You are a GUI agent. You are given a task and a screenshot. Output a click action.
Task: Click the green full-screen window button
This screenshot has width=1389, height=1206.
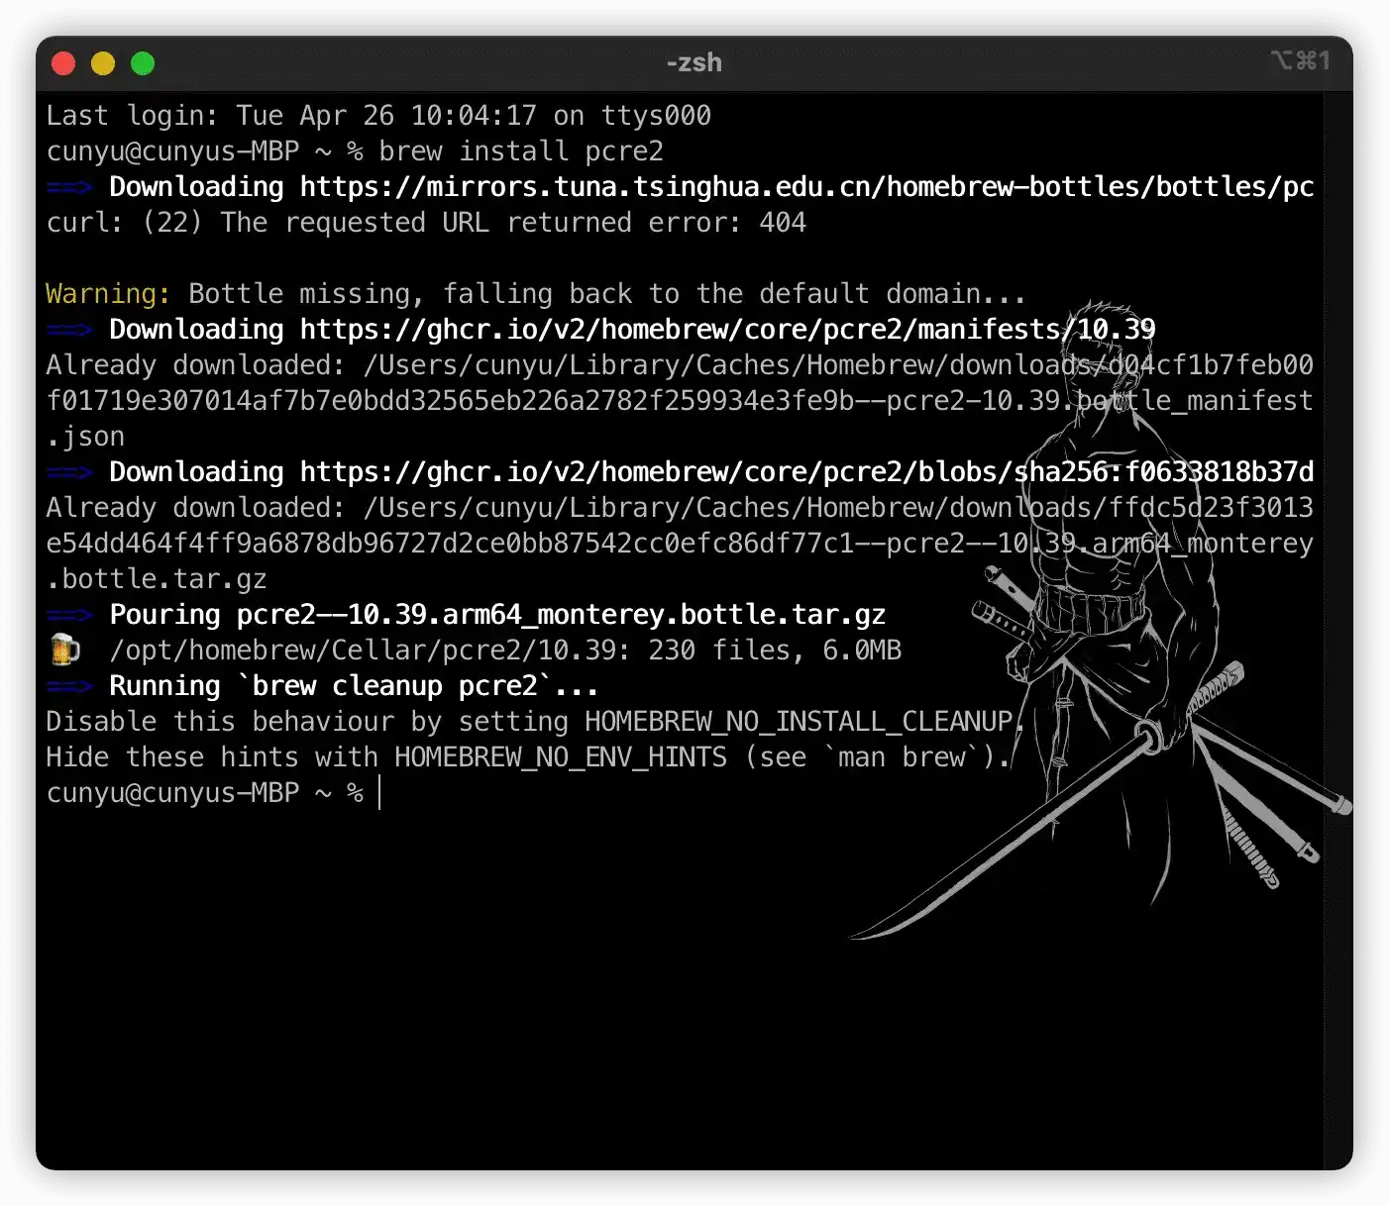click(x=143, y=63)
